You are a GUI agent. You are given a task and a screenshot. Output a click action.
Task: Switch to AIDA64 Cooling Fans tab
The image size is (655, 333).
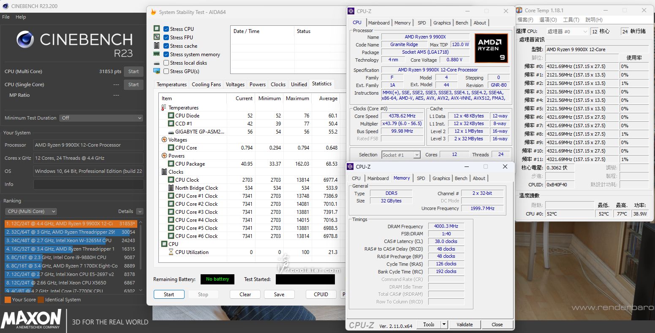coord(206,85)
